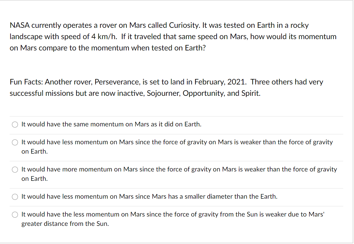Click answer text 'It would have the same momentum on Mars'
Viewport: 354px width, 244px height.
[111, 124]
